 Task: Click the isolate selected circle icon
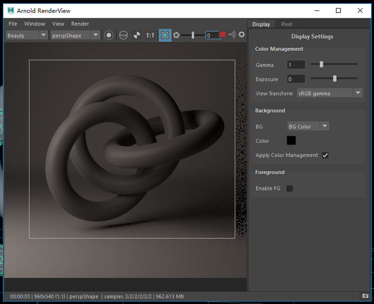[x=109, y=35]
